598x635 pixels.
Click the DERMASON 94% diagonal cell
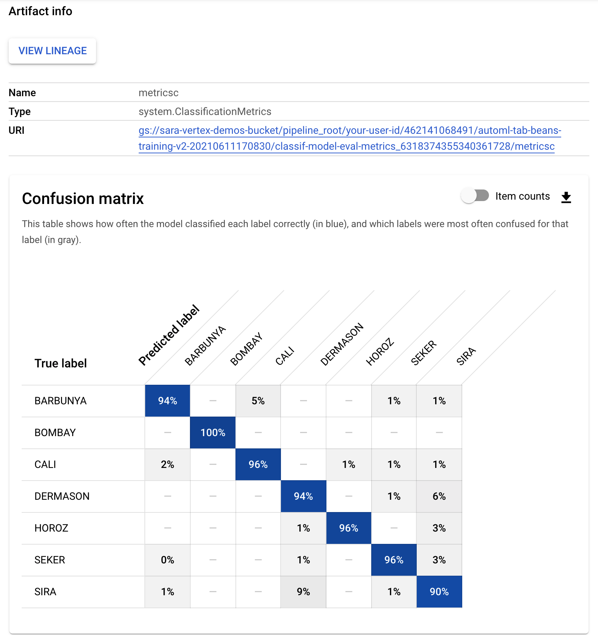(303, 496)
